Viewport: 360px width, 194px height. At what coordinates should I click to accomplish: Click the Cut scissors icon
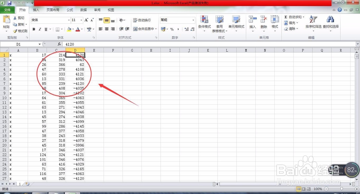15,18
